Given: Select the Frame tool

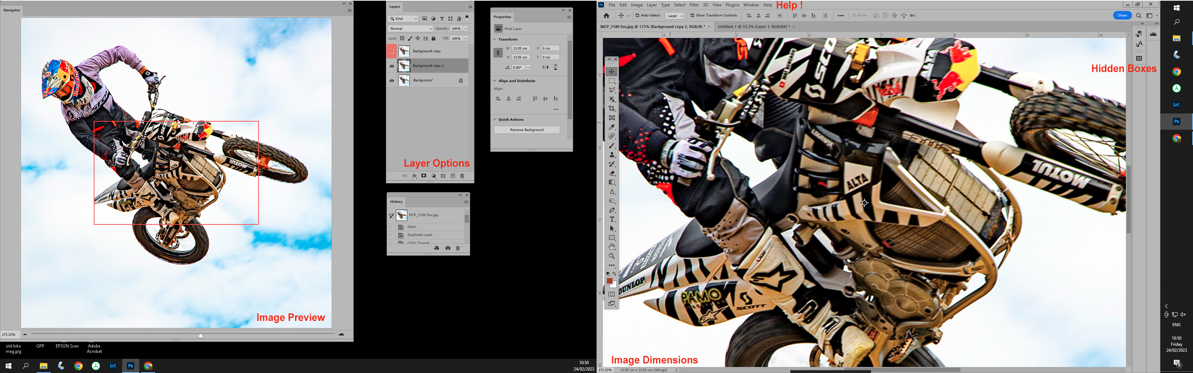Looking at the screenshot, I should [x=612, y=118].
